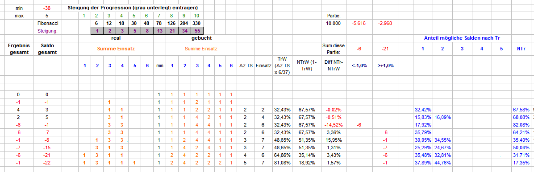The image size is (534, 172).
Task: Select the Saldo gesamt column header
Action: pos(47,49)
